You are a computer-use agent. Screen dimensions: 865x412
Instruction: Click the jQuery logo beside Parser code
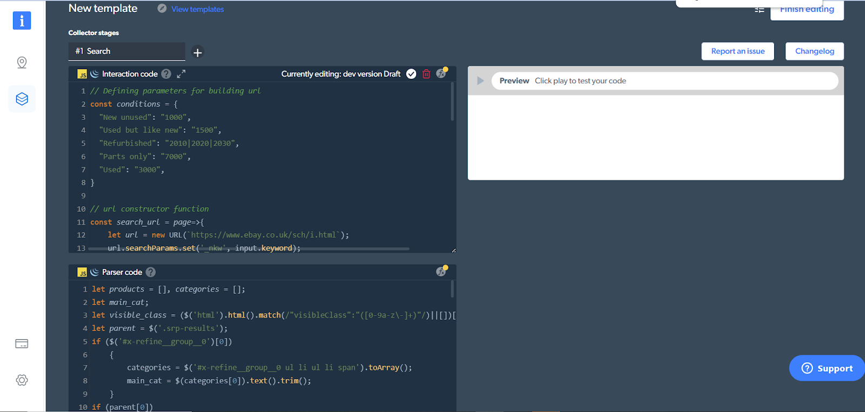coord(95,272)
